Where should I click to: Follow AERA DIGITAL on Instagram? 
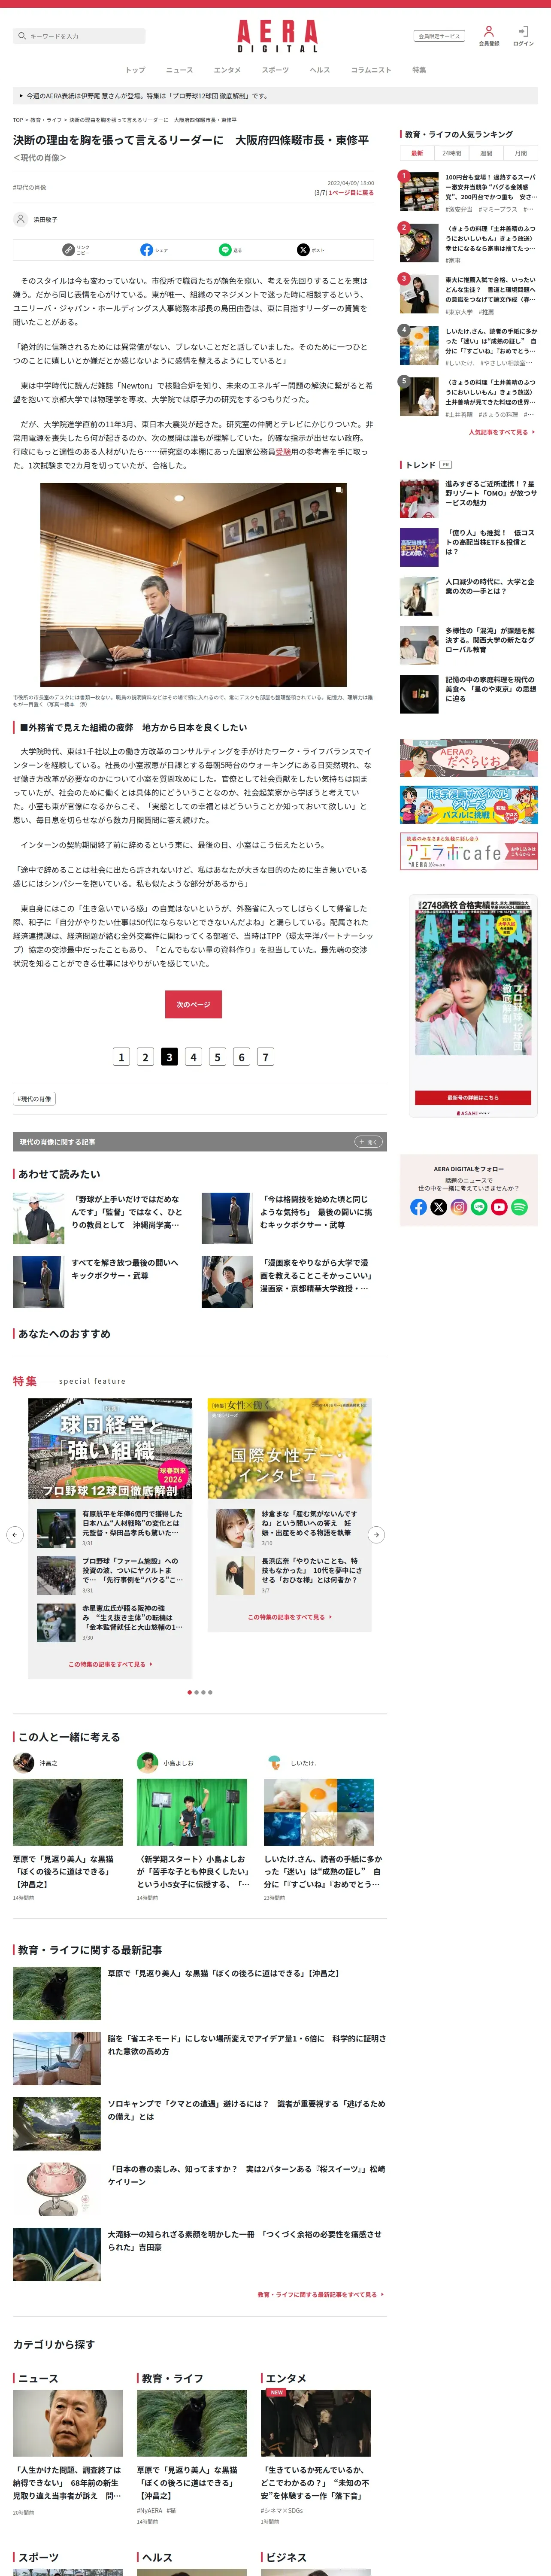click(459, 1207)
